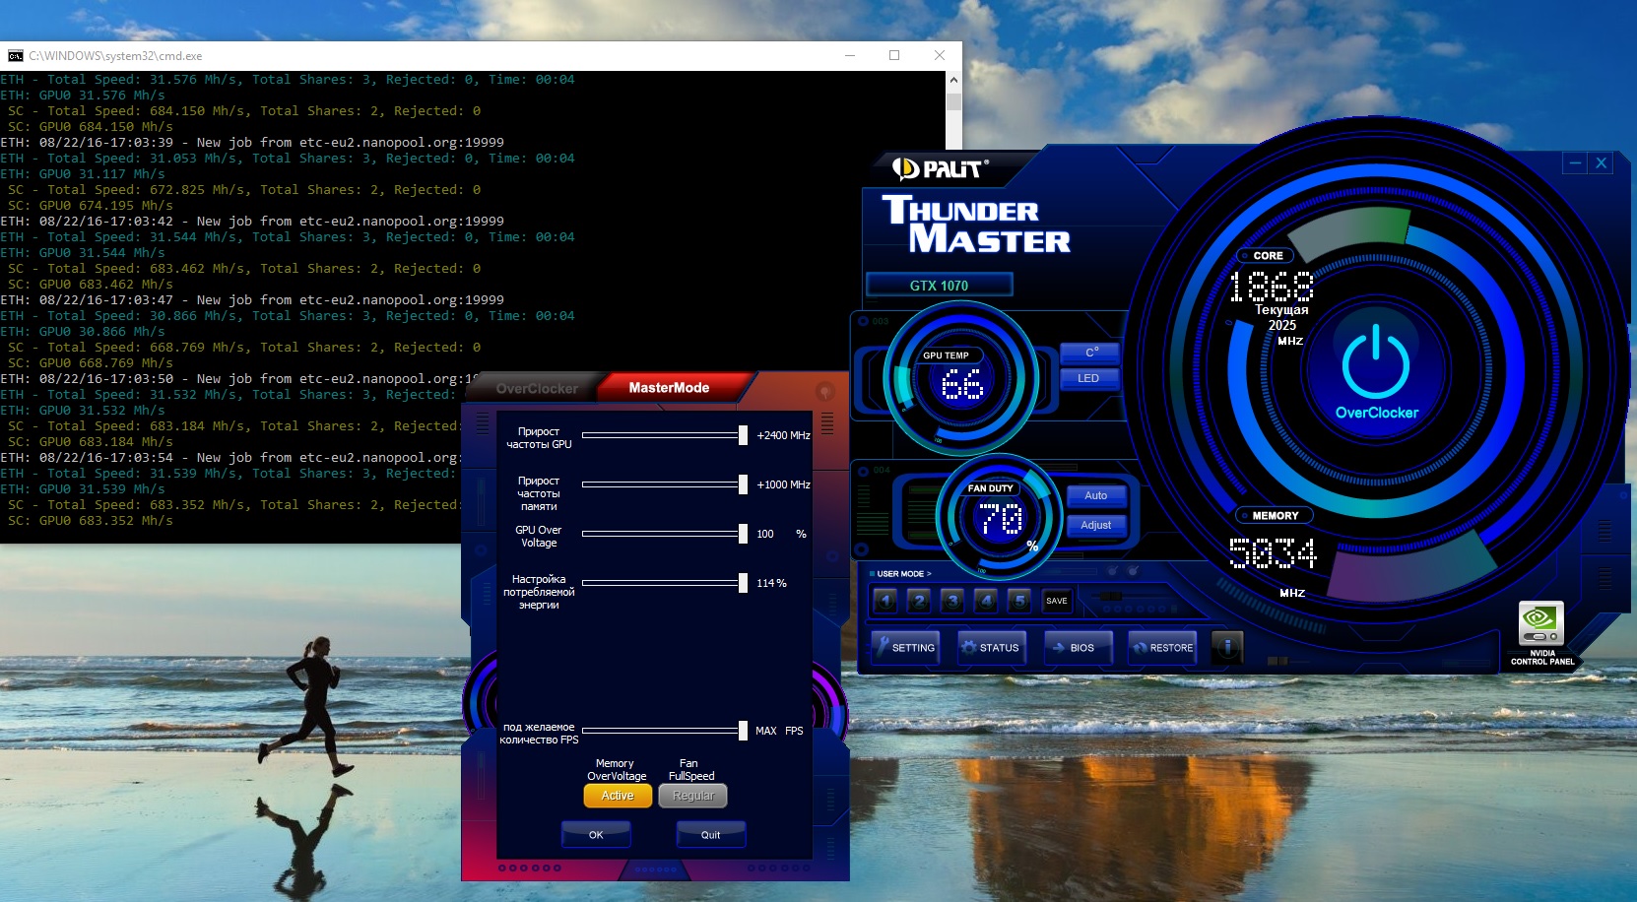The image size is (1637, 902).
Task: Close the ThunderMaster window
Action: pos(1602,163)
